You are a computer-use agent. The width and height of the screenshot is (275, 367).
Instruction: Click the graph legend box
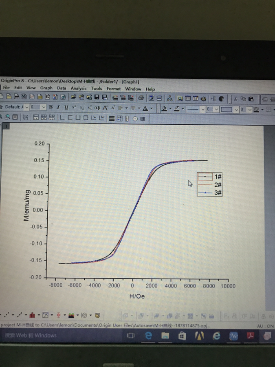pyautogui.click(x=209, y=184)
